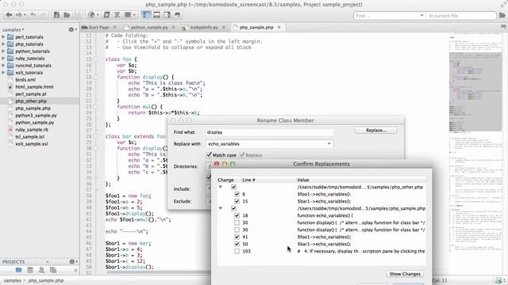
Task: Go forward with the right arrow toolbar icon
Action: (x=19, y=15)
